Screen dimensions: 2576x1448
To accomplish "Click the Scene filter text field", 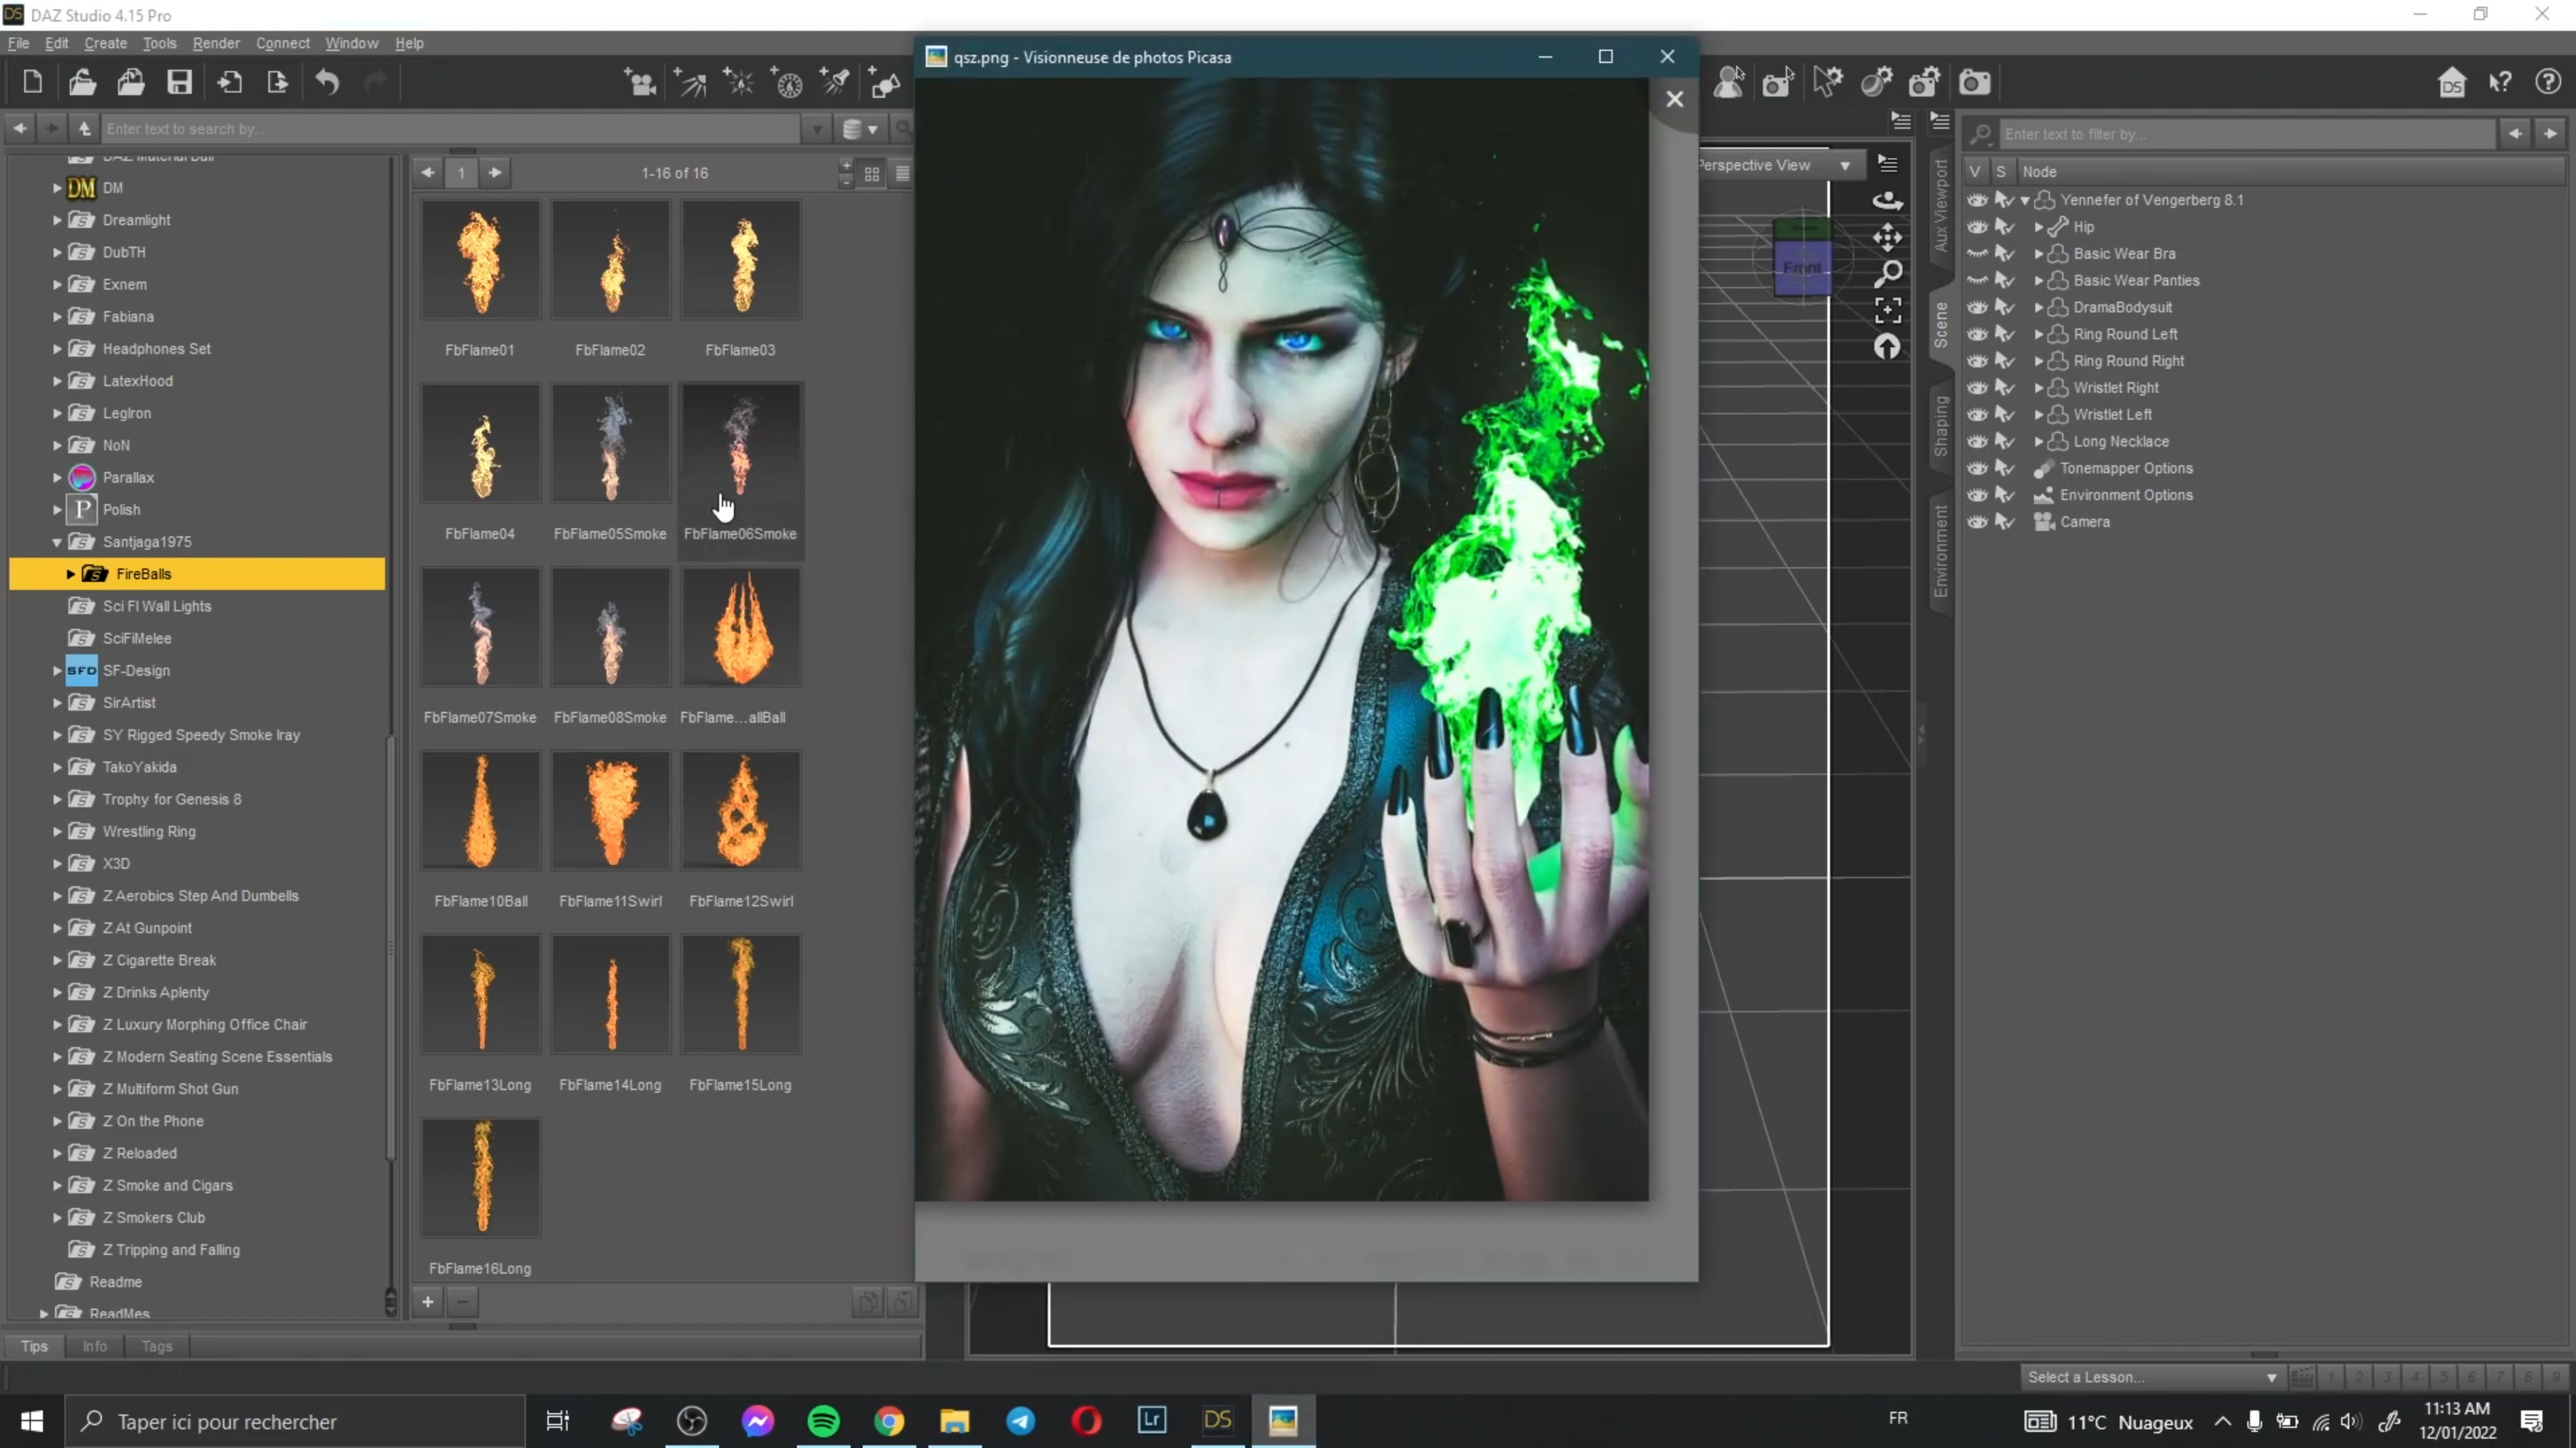I will (x=2247, y=134).
